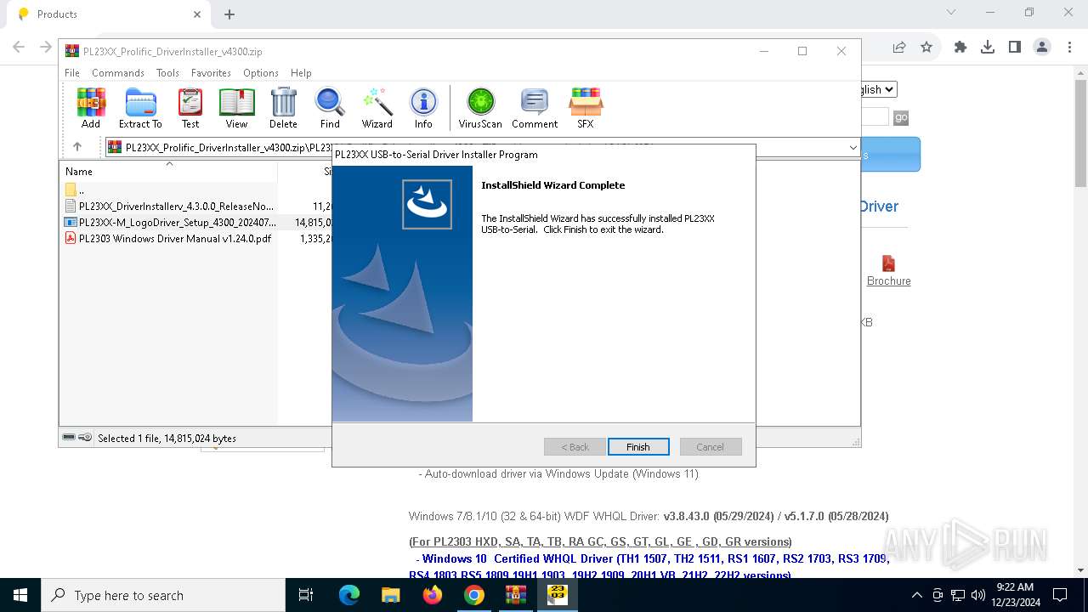Switch to Chrome taskbar icon

pyautogui.click(x=474, y=595)
